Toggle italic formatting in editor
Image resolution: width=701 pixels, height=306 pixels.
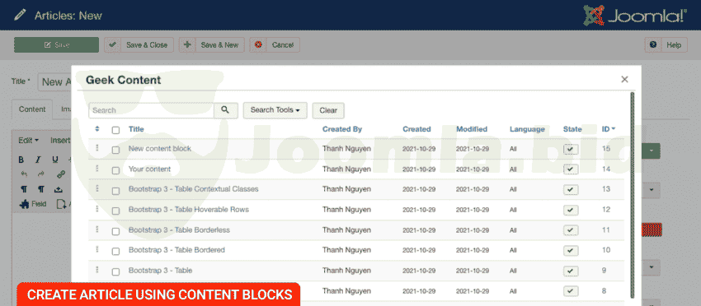point(38,160)
